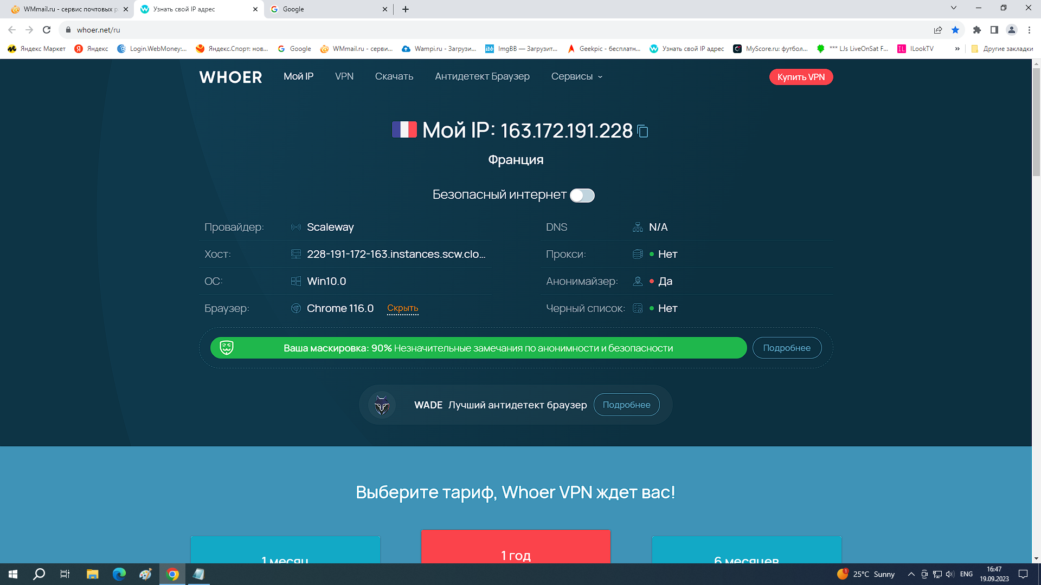Share this page icon in address bar

pos(938,30)
